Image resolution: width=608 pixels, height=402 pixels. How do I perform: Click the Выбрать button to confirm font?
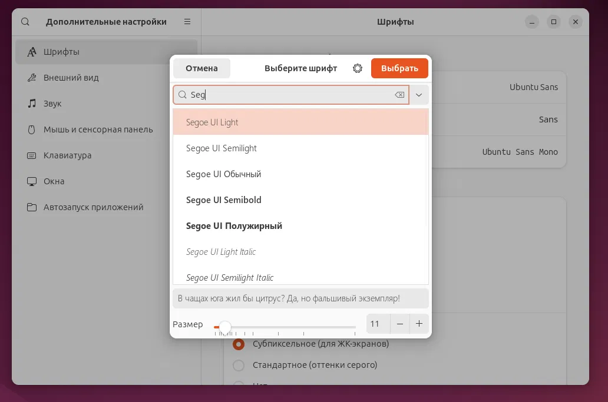399,68
